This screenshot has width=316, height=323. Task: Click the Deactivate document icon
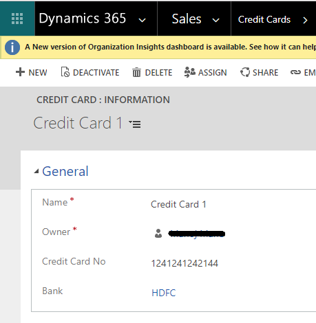pyautogui.click(x=65, y=72)
